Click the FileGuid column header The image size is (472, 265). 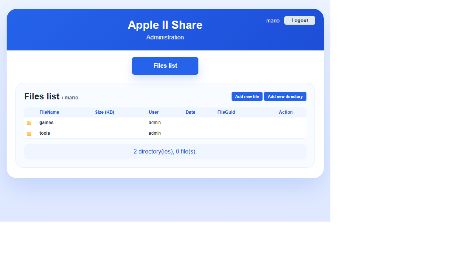226,112
